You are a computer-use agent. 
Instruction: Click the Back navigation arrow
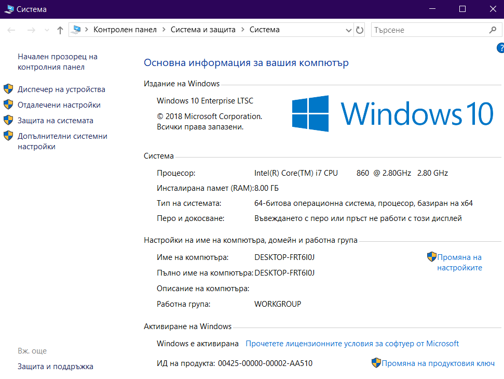point(11,30)
